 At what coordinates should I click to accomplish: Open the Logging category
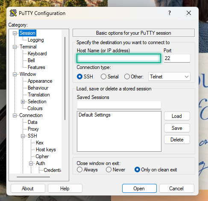(x=36, y=40)
